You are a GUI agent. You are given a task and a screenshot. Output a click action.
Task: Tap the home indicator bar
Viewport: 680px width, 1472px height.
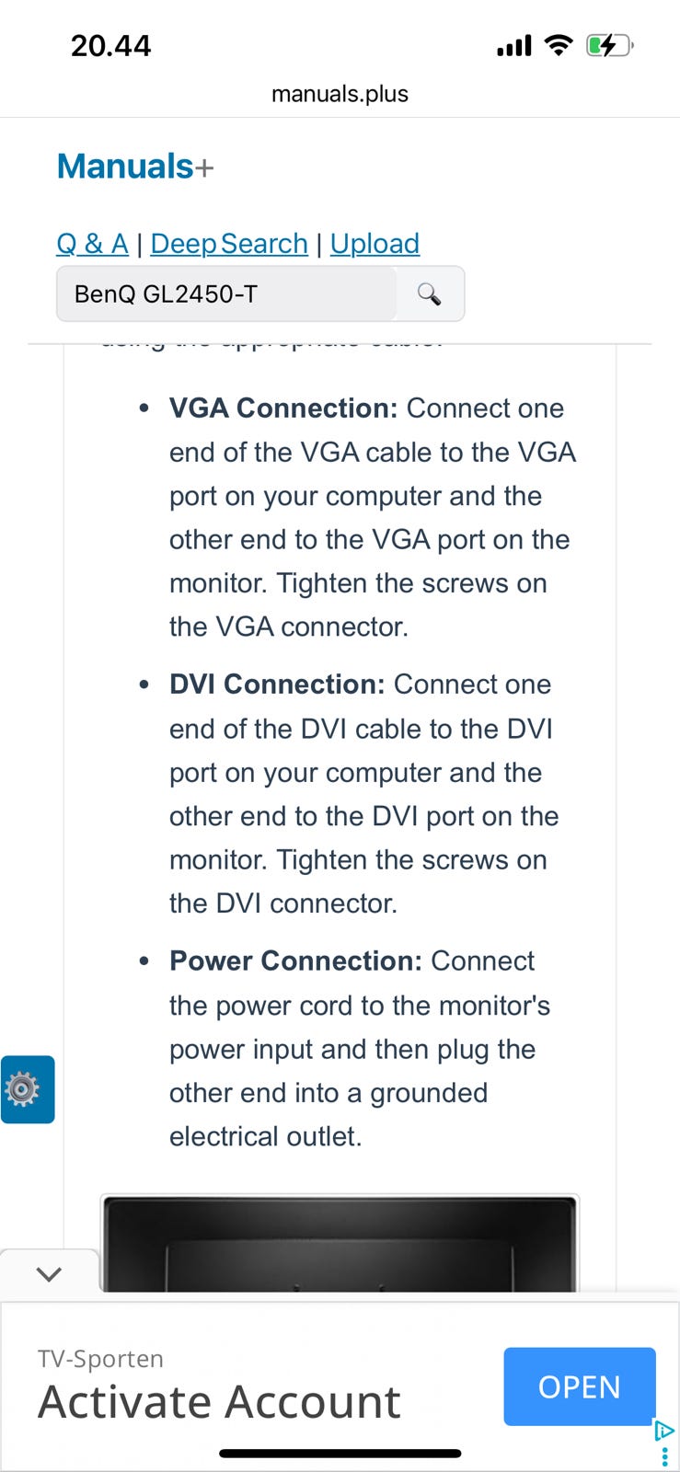pos(340,1454)
